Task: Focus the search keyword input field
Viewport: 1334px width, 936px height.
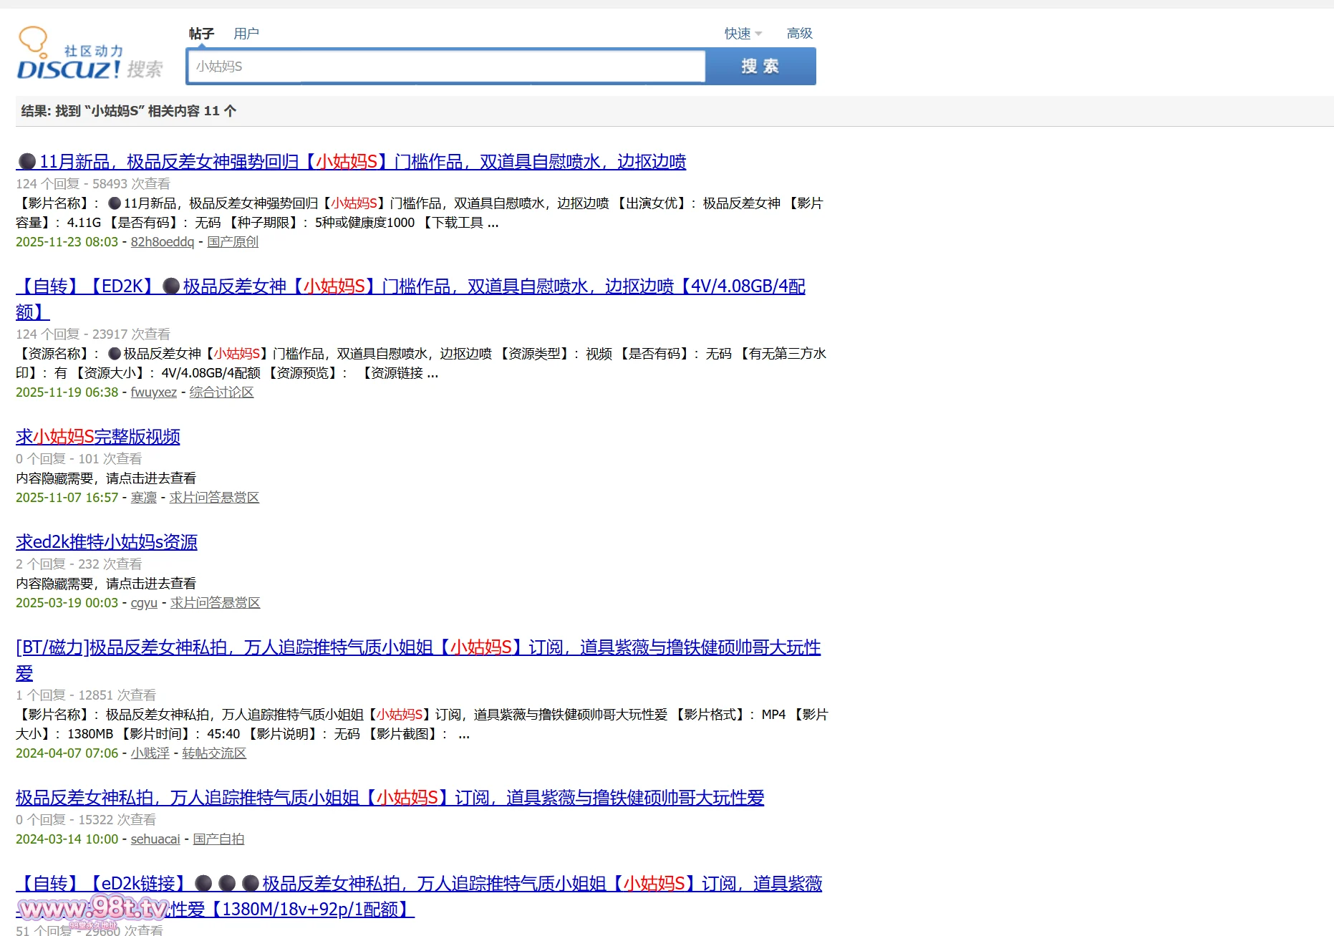Action: pyautogui.click(x=445, y=67)
